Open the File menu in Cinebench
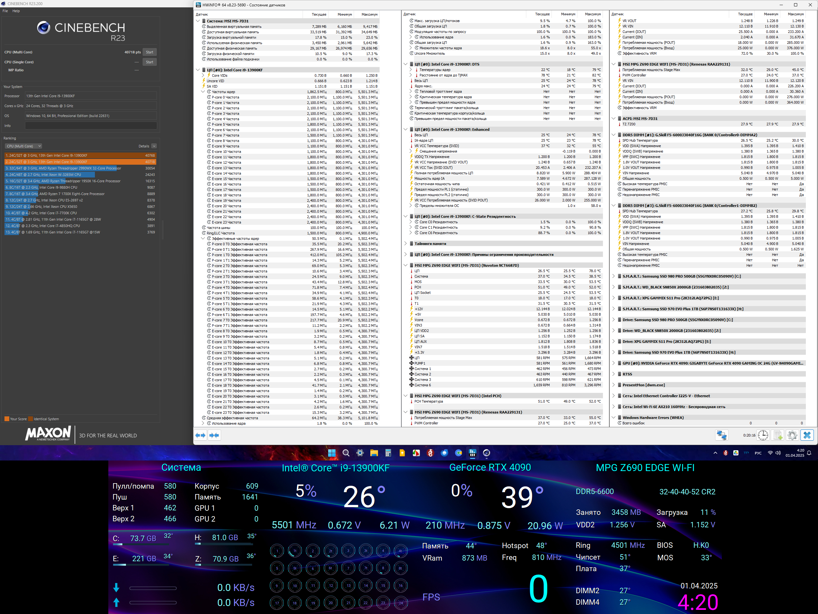This screenshot has width=818, height=614. [x=5, y=11]
